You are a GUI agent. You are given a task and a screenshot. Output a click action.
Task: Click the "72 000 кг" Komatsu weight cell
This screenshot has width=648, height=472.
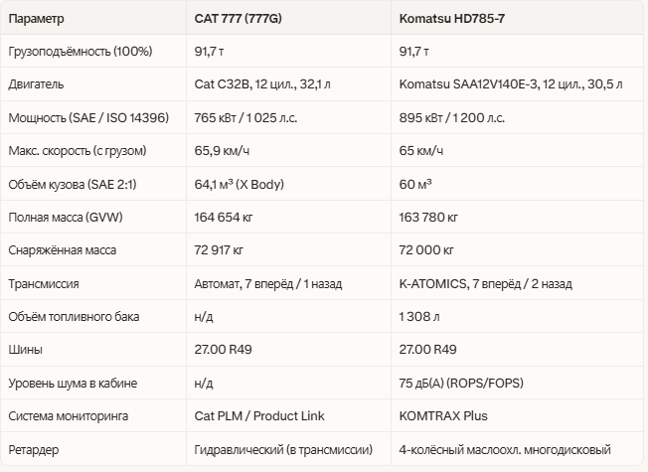tap(426, 250)
